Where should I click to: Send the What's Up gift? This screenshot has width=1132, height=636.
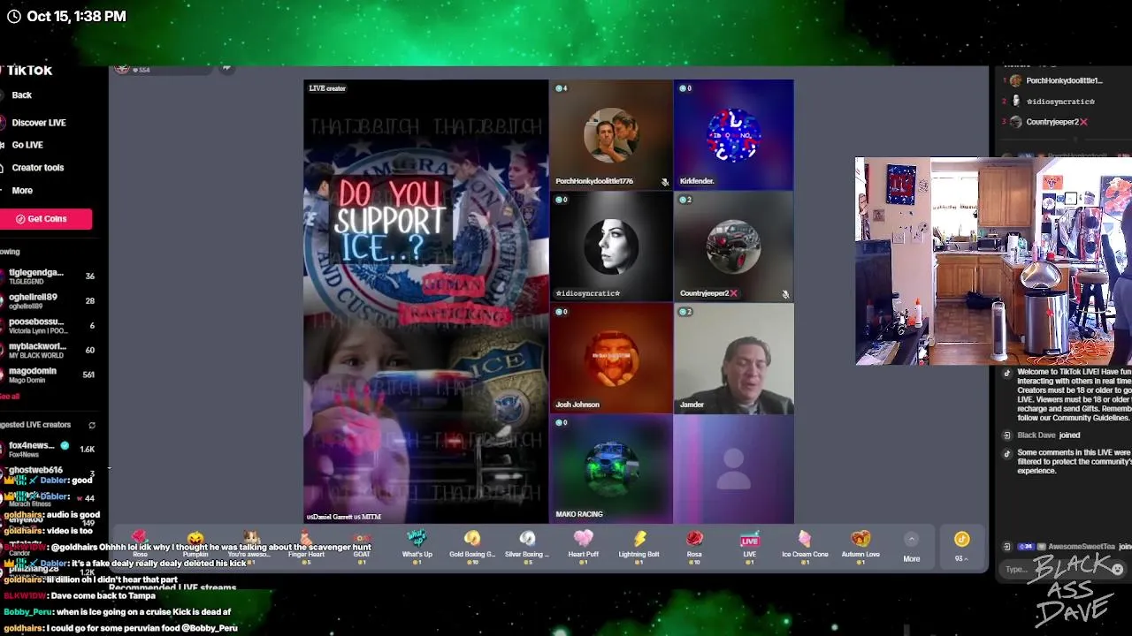click(417, 546)
